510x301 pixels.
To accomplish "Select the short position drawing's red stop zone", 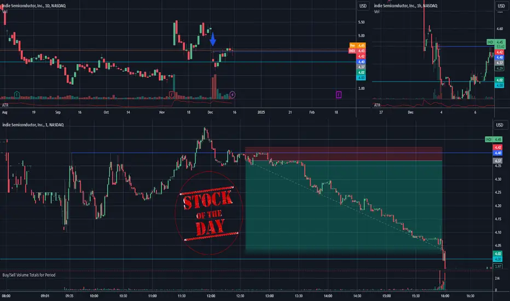I will [x=344, y=154].
